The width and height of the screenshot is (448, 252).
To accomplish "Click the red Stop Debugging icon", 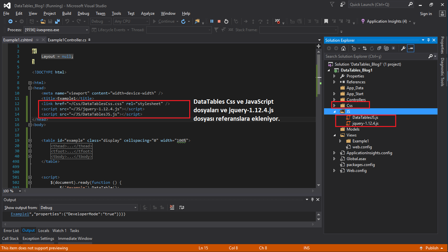I will point(219,21).
